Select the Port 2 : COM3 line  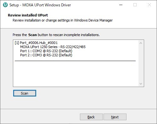[x=46, y=55]
